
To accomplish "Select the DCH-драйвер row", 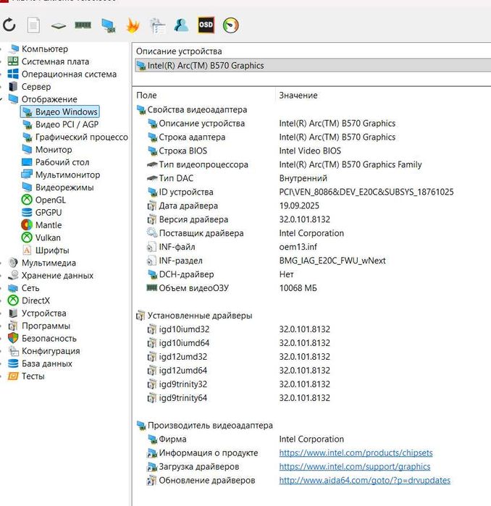I will point(220,274).
